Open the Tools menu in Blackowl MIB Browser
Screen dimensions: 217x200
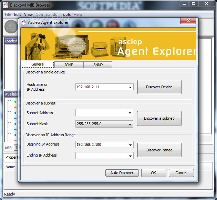(x=65, y=14)
